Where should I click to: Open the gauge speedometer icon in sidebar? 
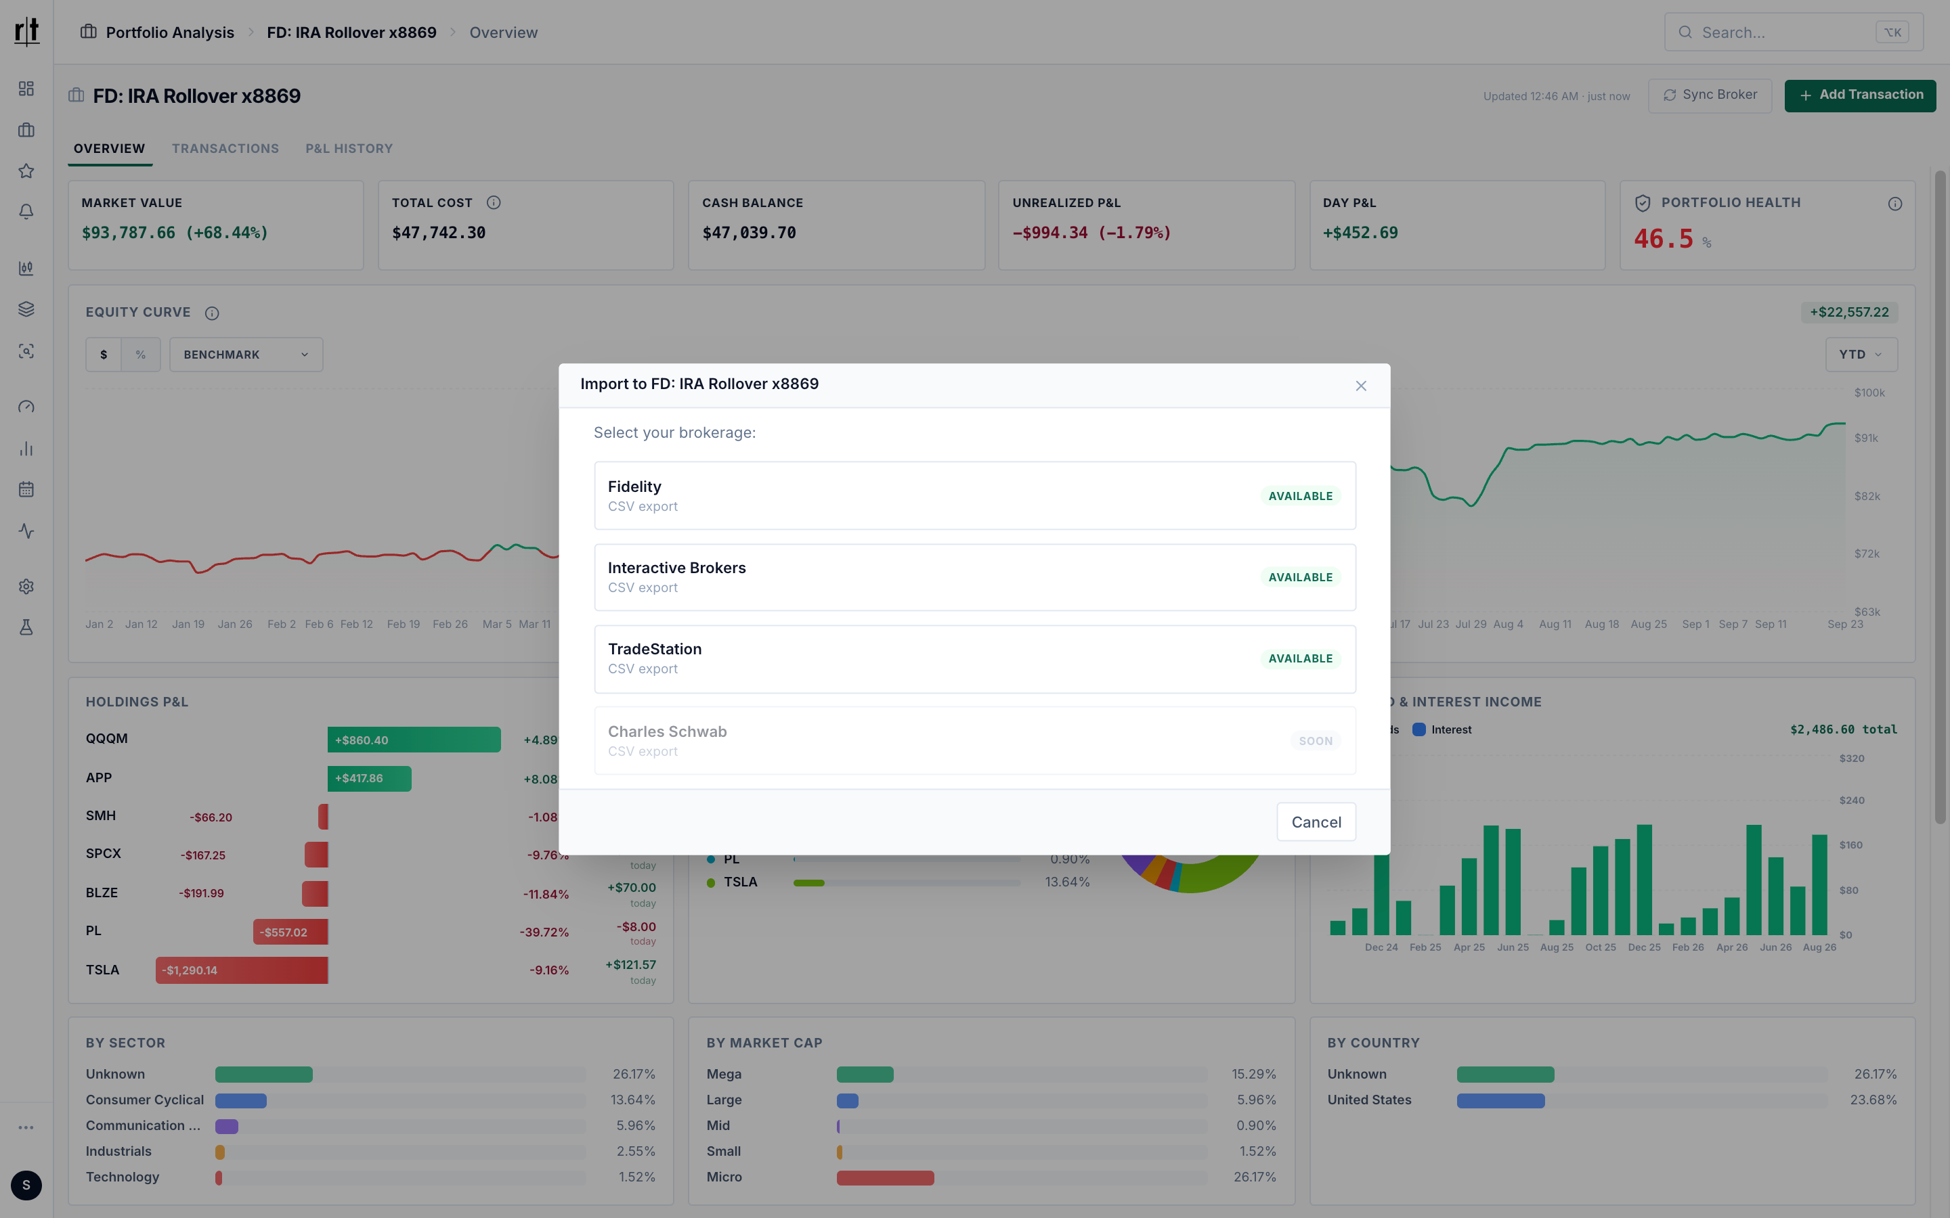click(x=26, y=407)
